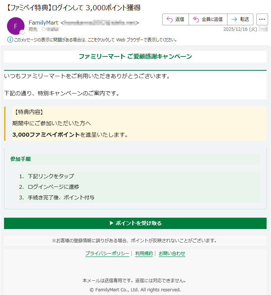Click the presence status dot on avatar
Viewport: 271px width, 295px height.
click(x=22, y=33)
